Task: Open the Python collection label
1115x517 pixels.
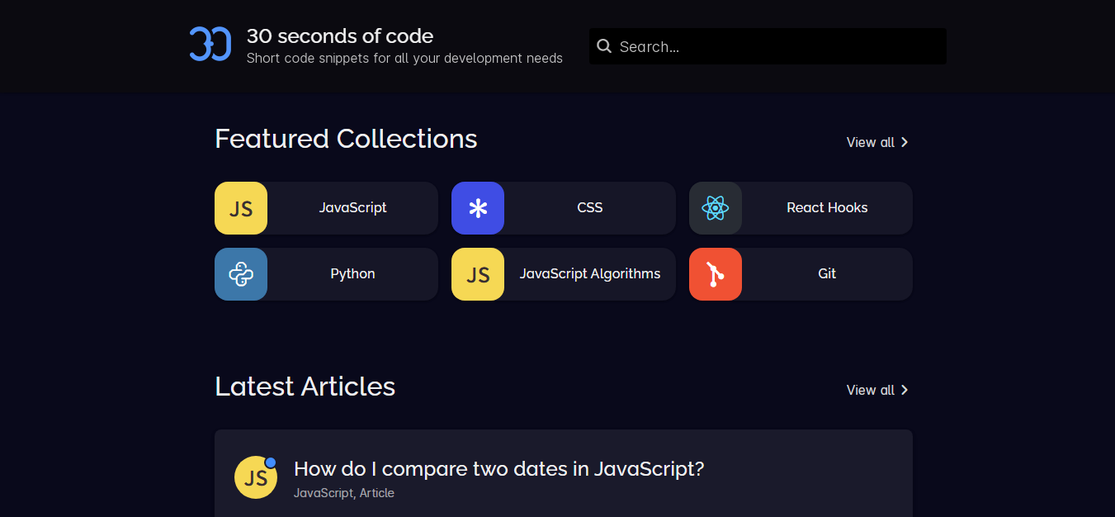Action: 353,274
